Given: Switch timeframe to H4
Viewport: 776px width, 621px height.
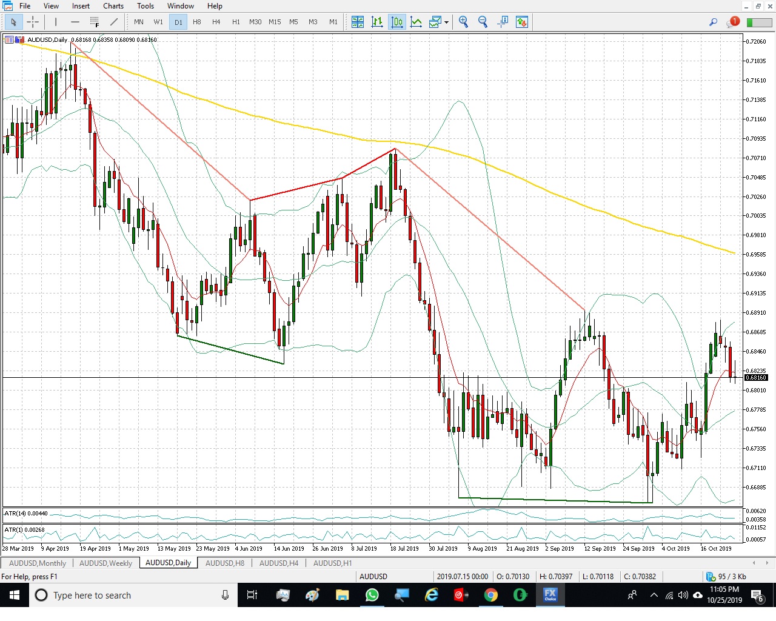Looking at the screenshot, I should point(216,22).
